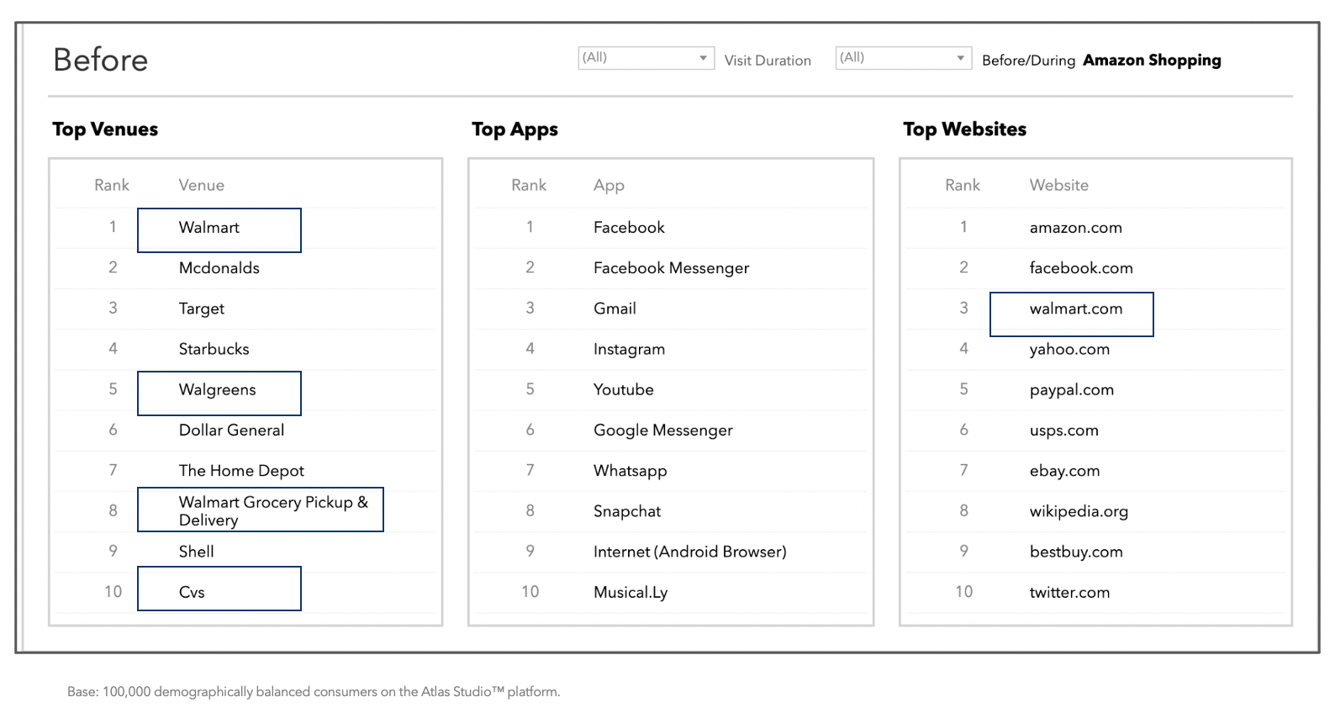Viewport: 1335px width, 713px height.
Task: Open the Before/During dropdown
Action: (894, 58)
